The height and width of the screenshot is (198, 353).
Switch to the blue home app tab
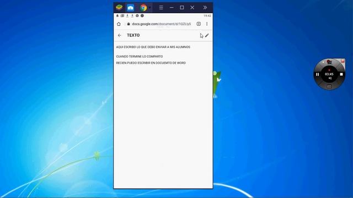(130, 8)
